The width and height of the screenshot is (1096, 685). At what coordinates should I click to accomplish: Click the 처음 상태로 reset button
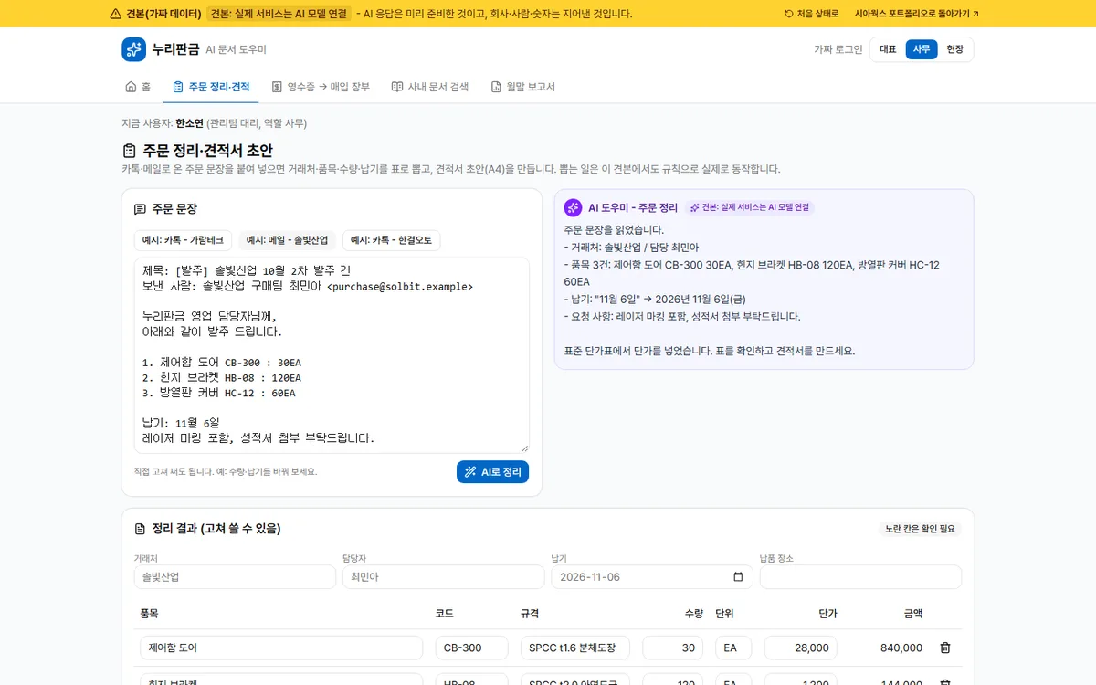[812, 14]
